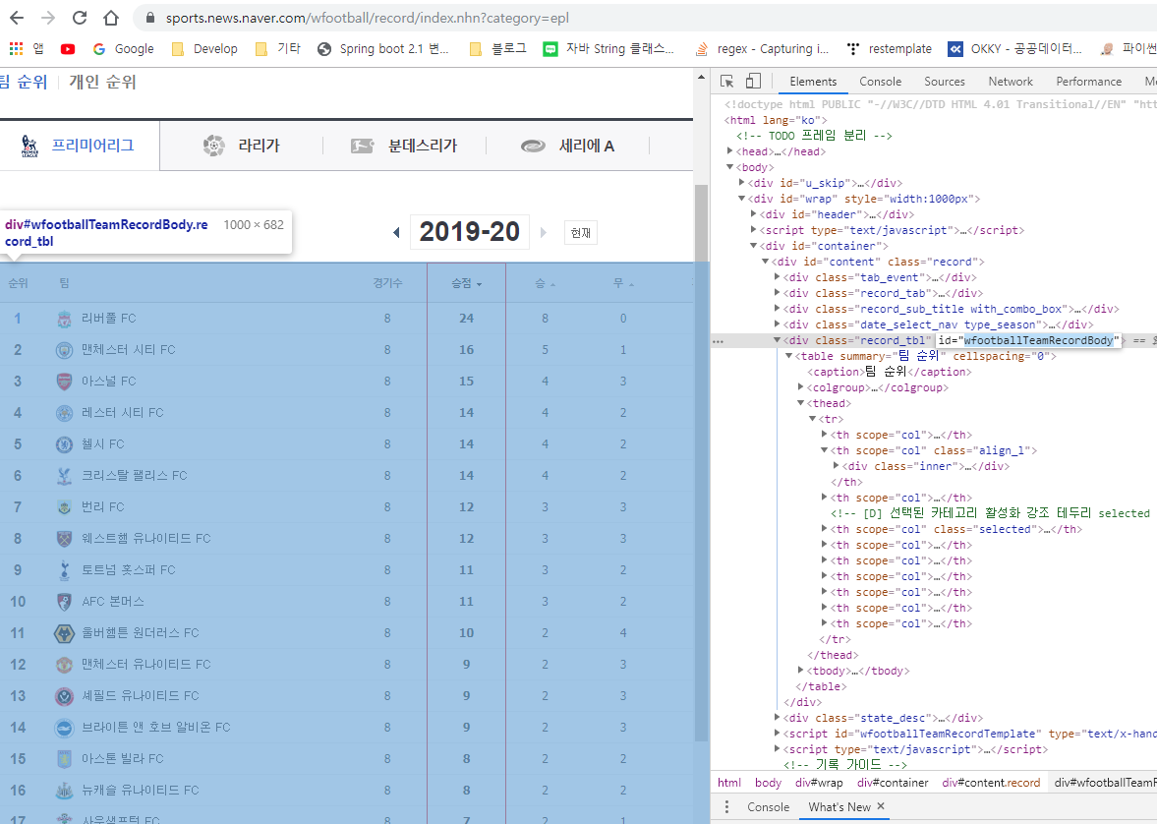Close the What's New drawer tab

point(881,806)
